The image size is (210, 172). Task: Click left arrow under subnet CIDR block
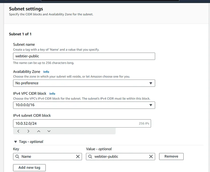point(18,131)
